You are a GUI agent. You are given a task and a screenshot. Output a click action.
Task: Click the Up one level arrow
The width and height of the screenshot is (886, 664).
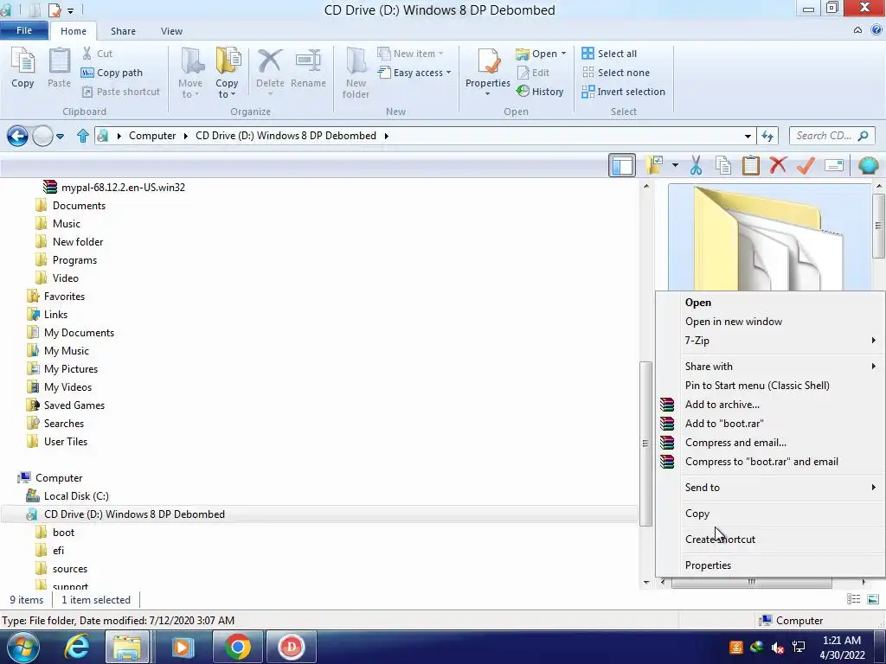[82, 136]
